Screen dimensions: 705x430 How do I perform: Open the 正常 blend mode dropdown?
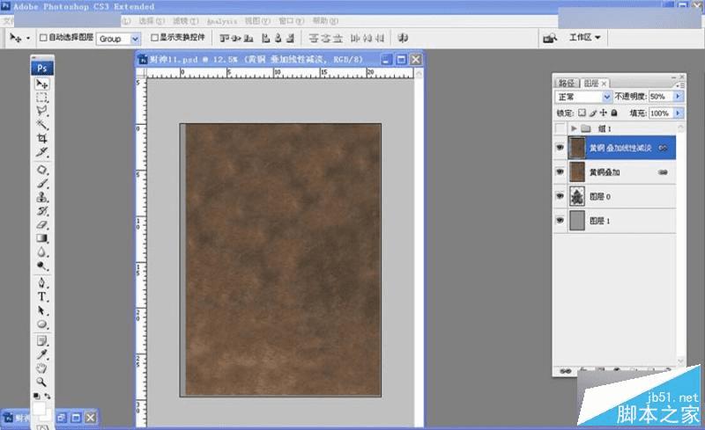tap(606, 97)
